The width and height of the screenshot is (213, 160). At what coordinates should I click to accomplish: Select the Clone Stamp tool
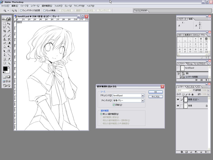5,39
